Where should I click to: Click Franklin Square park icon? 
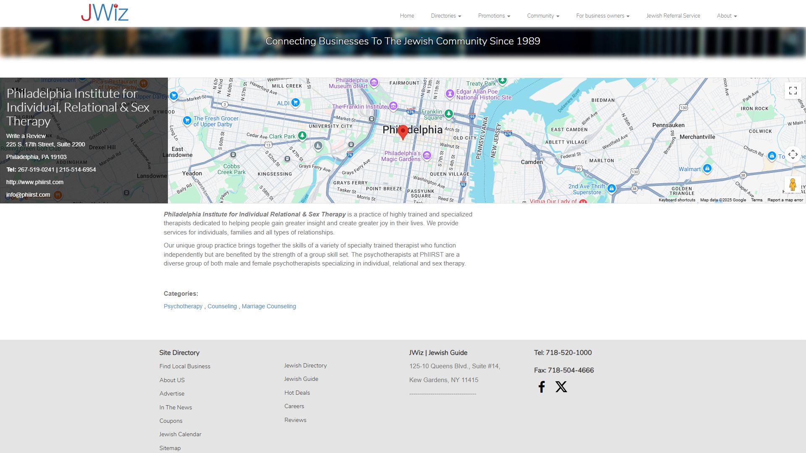[449, 113]
